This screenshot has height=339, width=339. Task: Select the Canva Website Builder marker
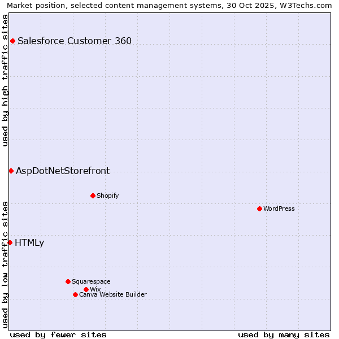click(75, 294)
